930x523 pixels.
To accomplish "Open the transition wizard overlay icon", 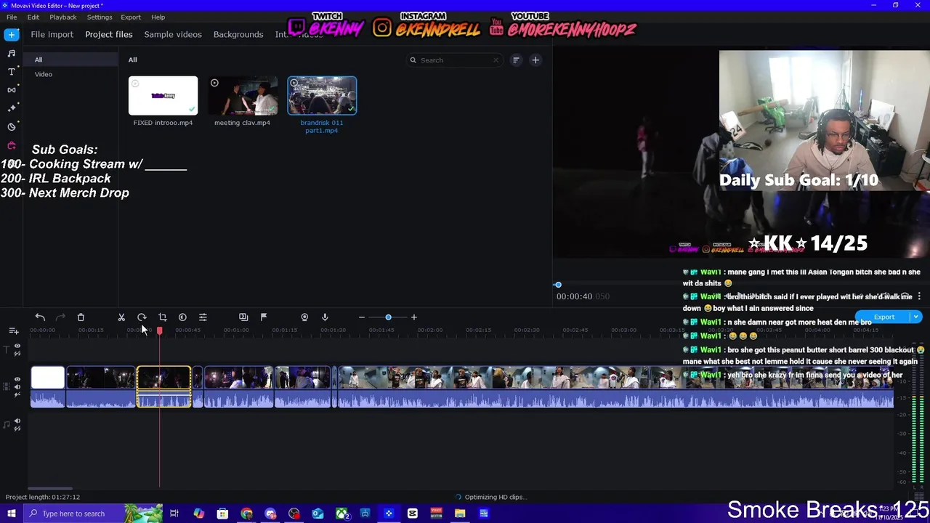I will tap(243, 317).
